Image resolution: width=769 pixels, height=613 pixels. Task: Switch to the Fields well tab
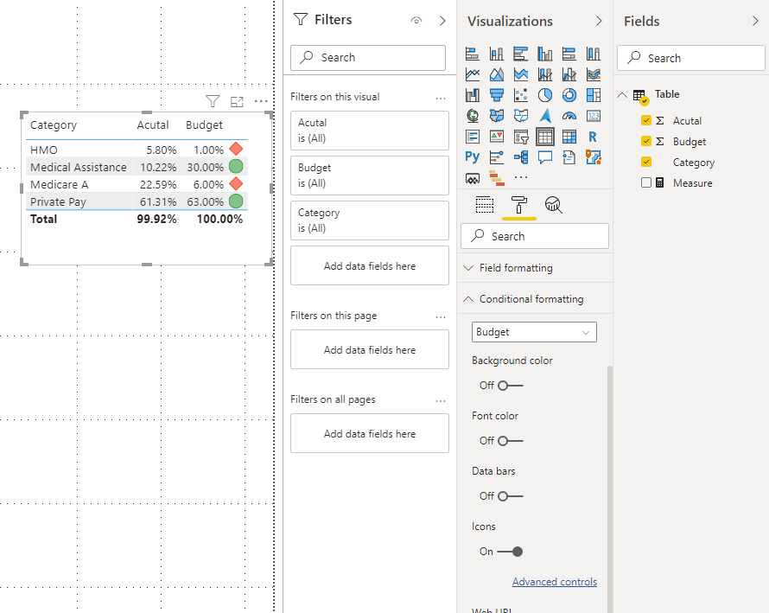tap(485, 205)
